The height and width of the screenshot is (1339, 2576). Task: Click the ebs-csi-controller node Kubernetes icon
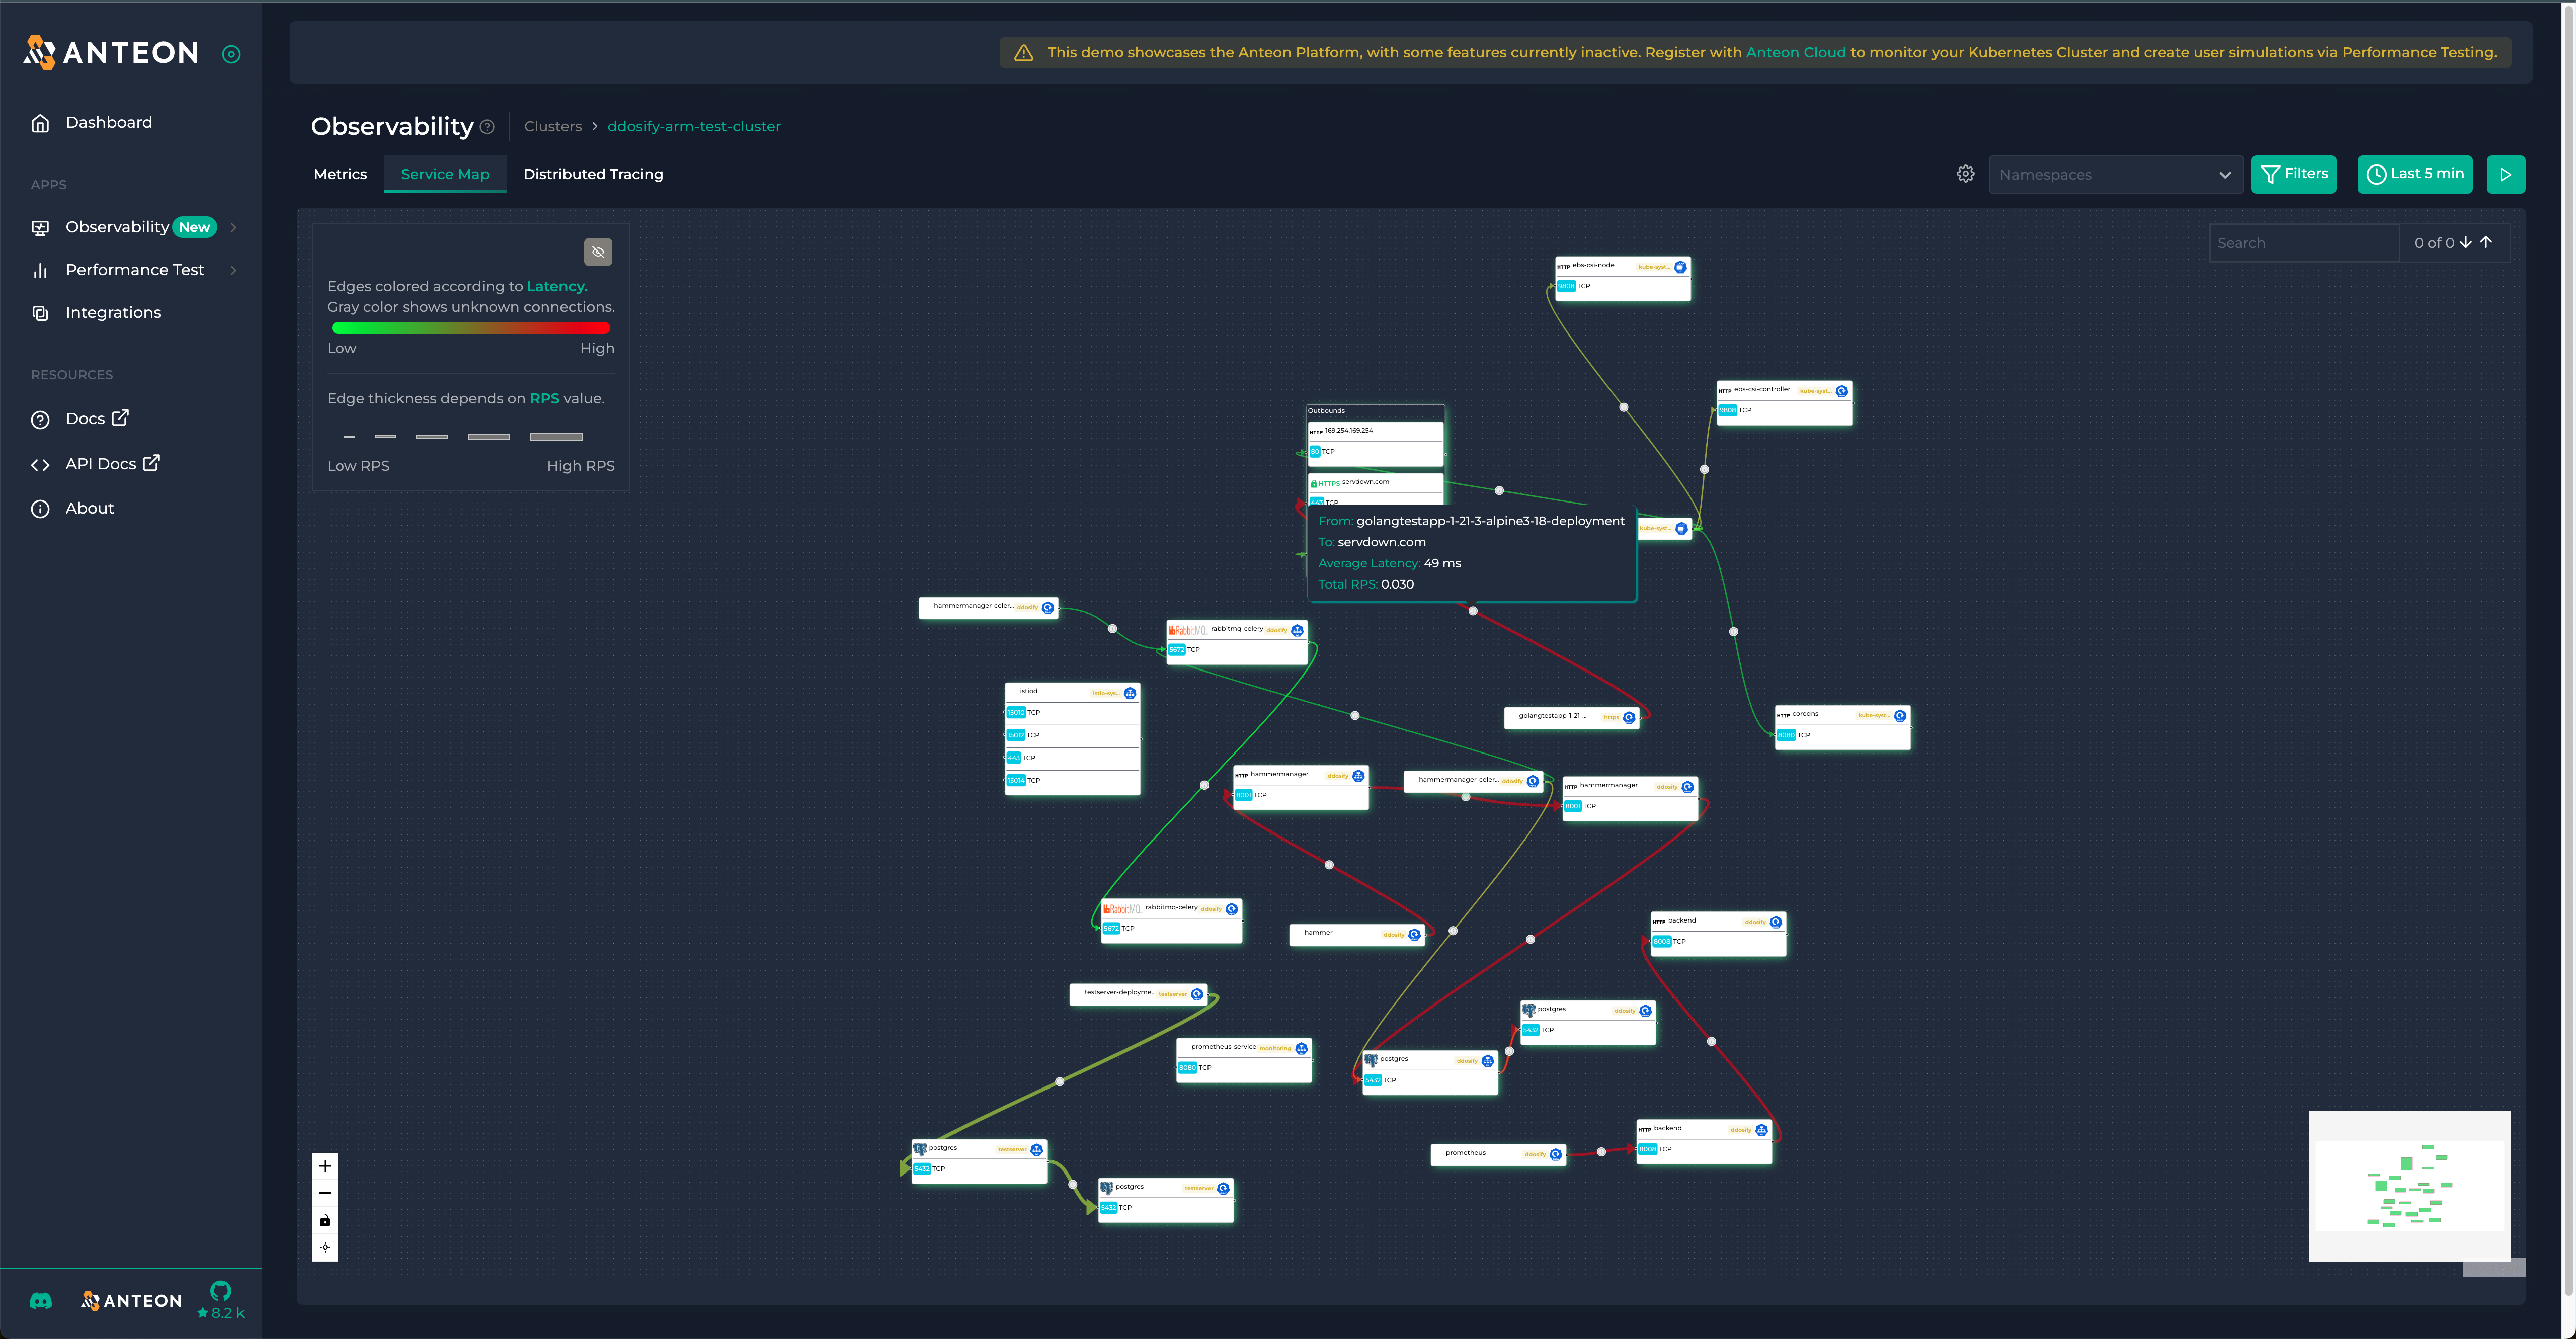(x=1841, y=391)
